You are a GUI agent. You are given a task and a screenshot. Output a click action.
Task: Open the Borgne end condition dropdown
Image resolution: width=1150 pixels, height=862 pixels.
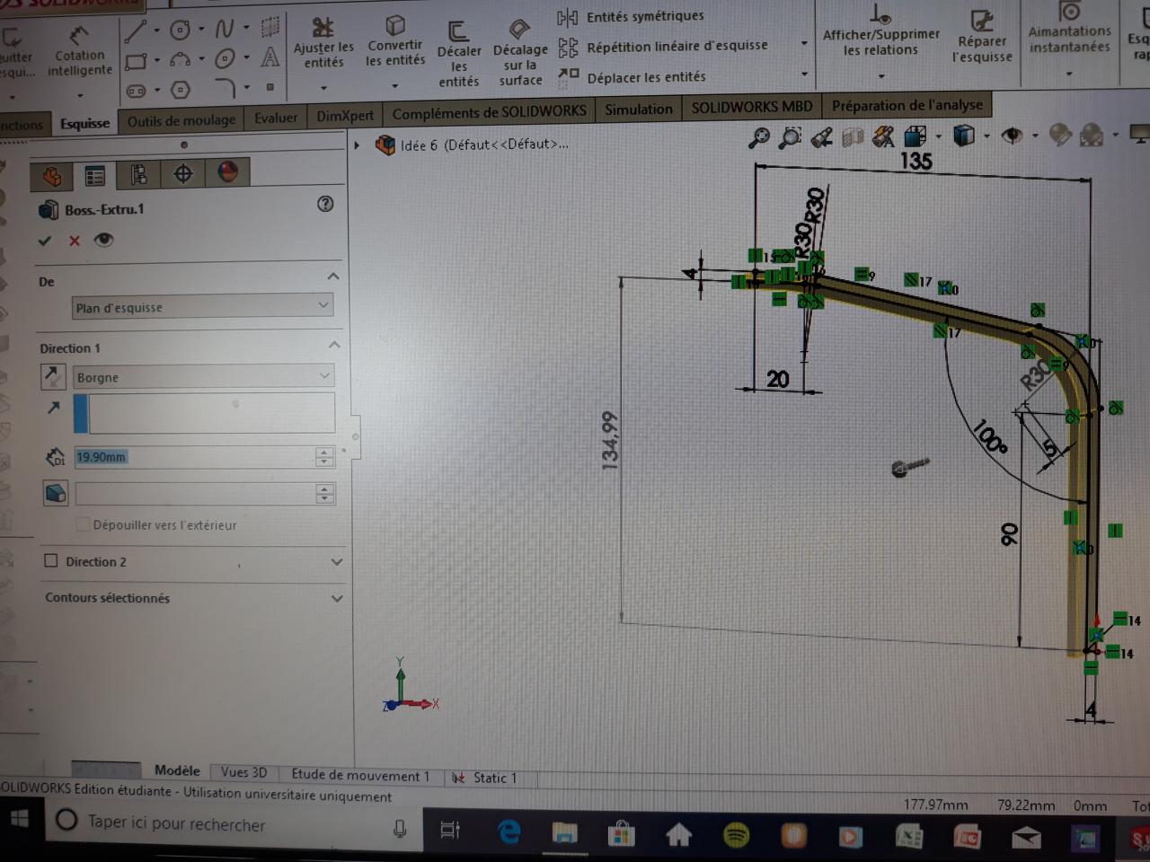tap(203, 377)
